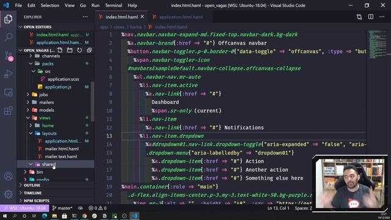
Task: Open the Manage gear settings
Action: tap(8, 194)
